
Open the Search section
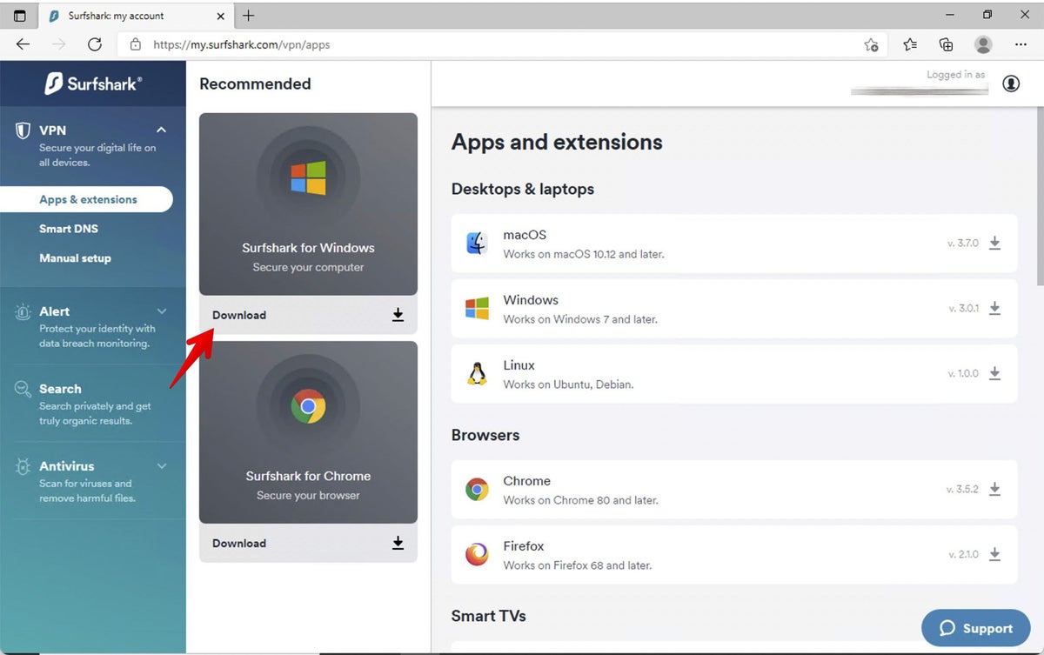[60, 389]
